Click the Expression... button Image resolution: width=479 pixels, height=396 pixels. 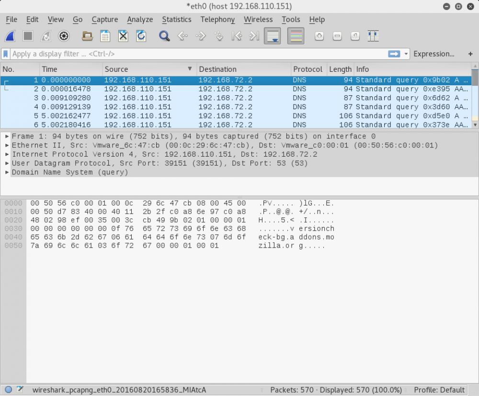(433, 54)
